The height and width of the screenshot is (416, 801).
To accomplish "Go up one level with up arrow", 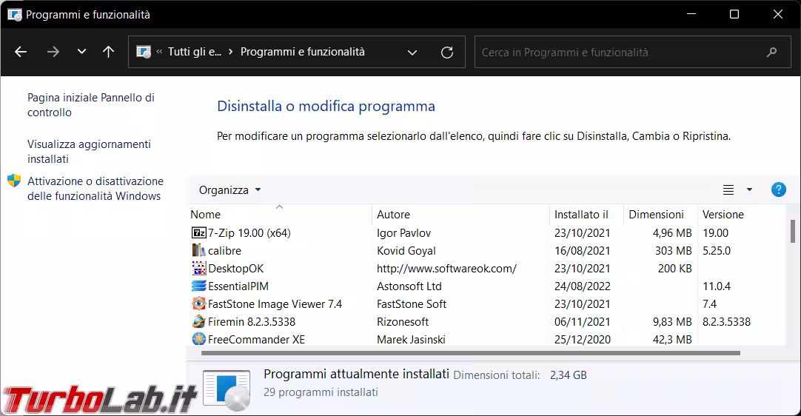I will point(109,53).
